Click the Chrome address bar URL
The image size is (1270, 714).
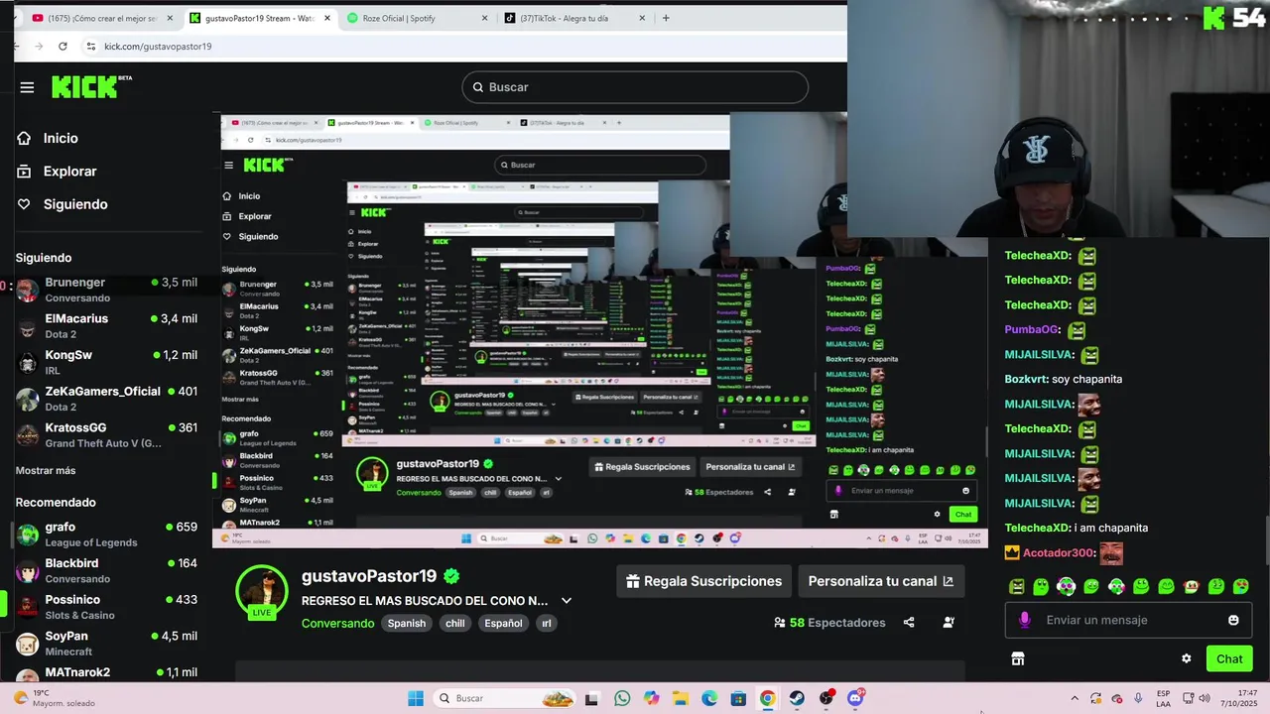click(x=158, y=47)
